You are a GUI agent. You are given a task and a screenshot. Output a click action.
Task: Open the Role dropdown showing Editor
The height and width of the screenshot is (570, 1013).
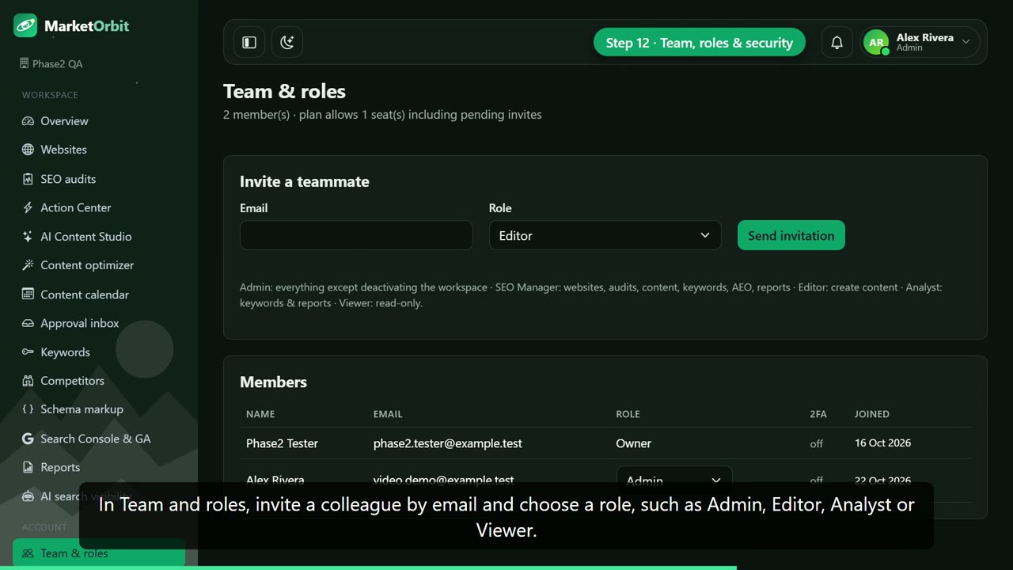click(x=605, y=235)
